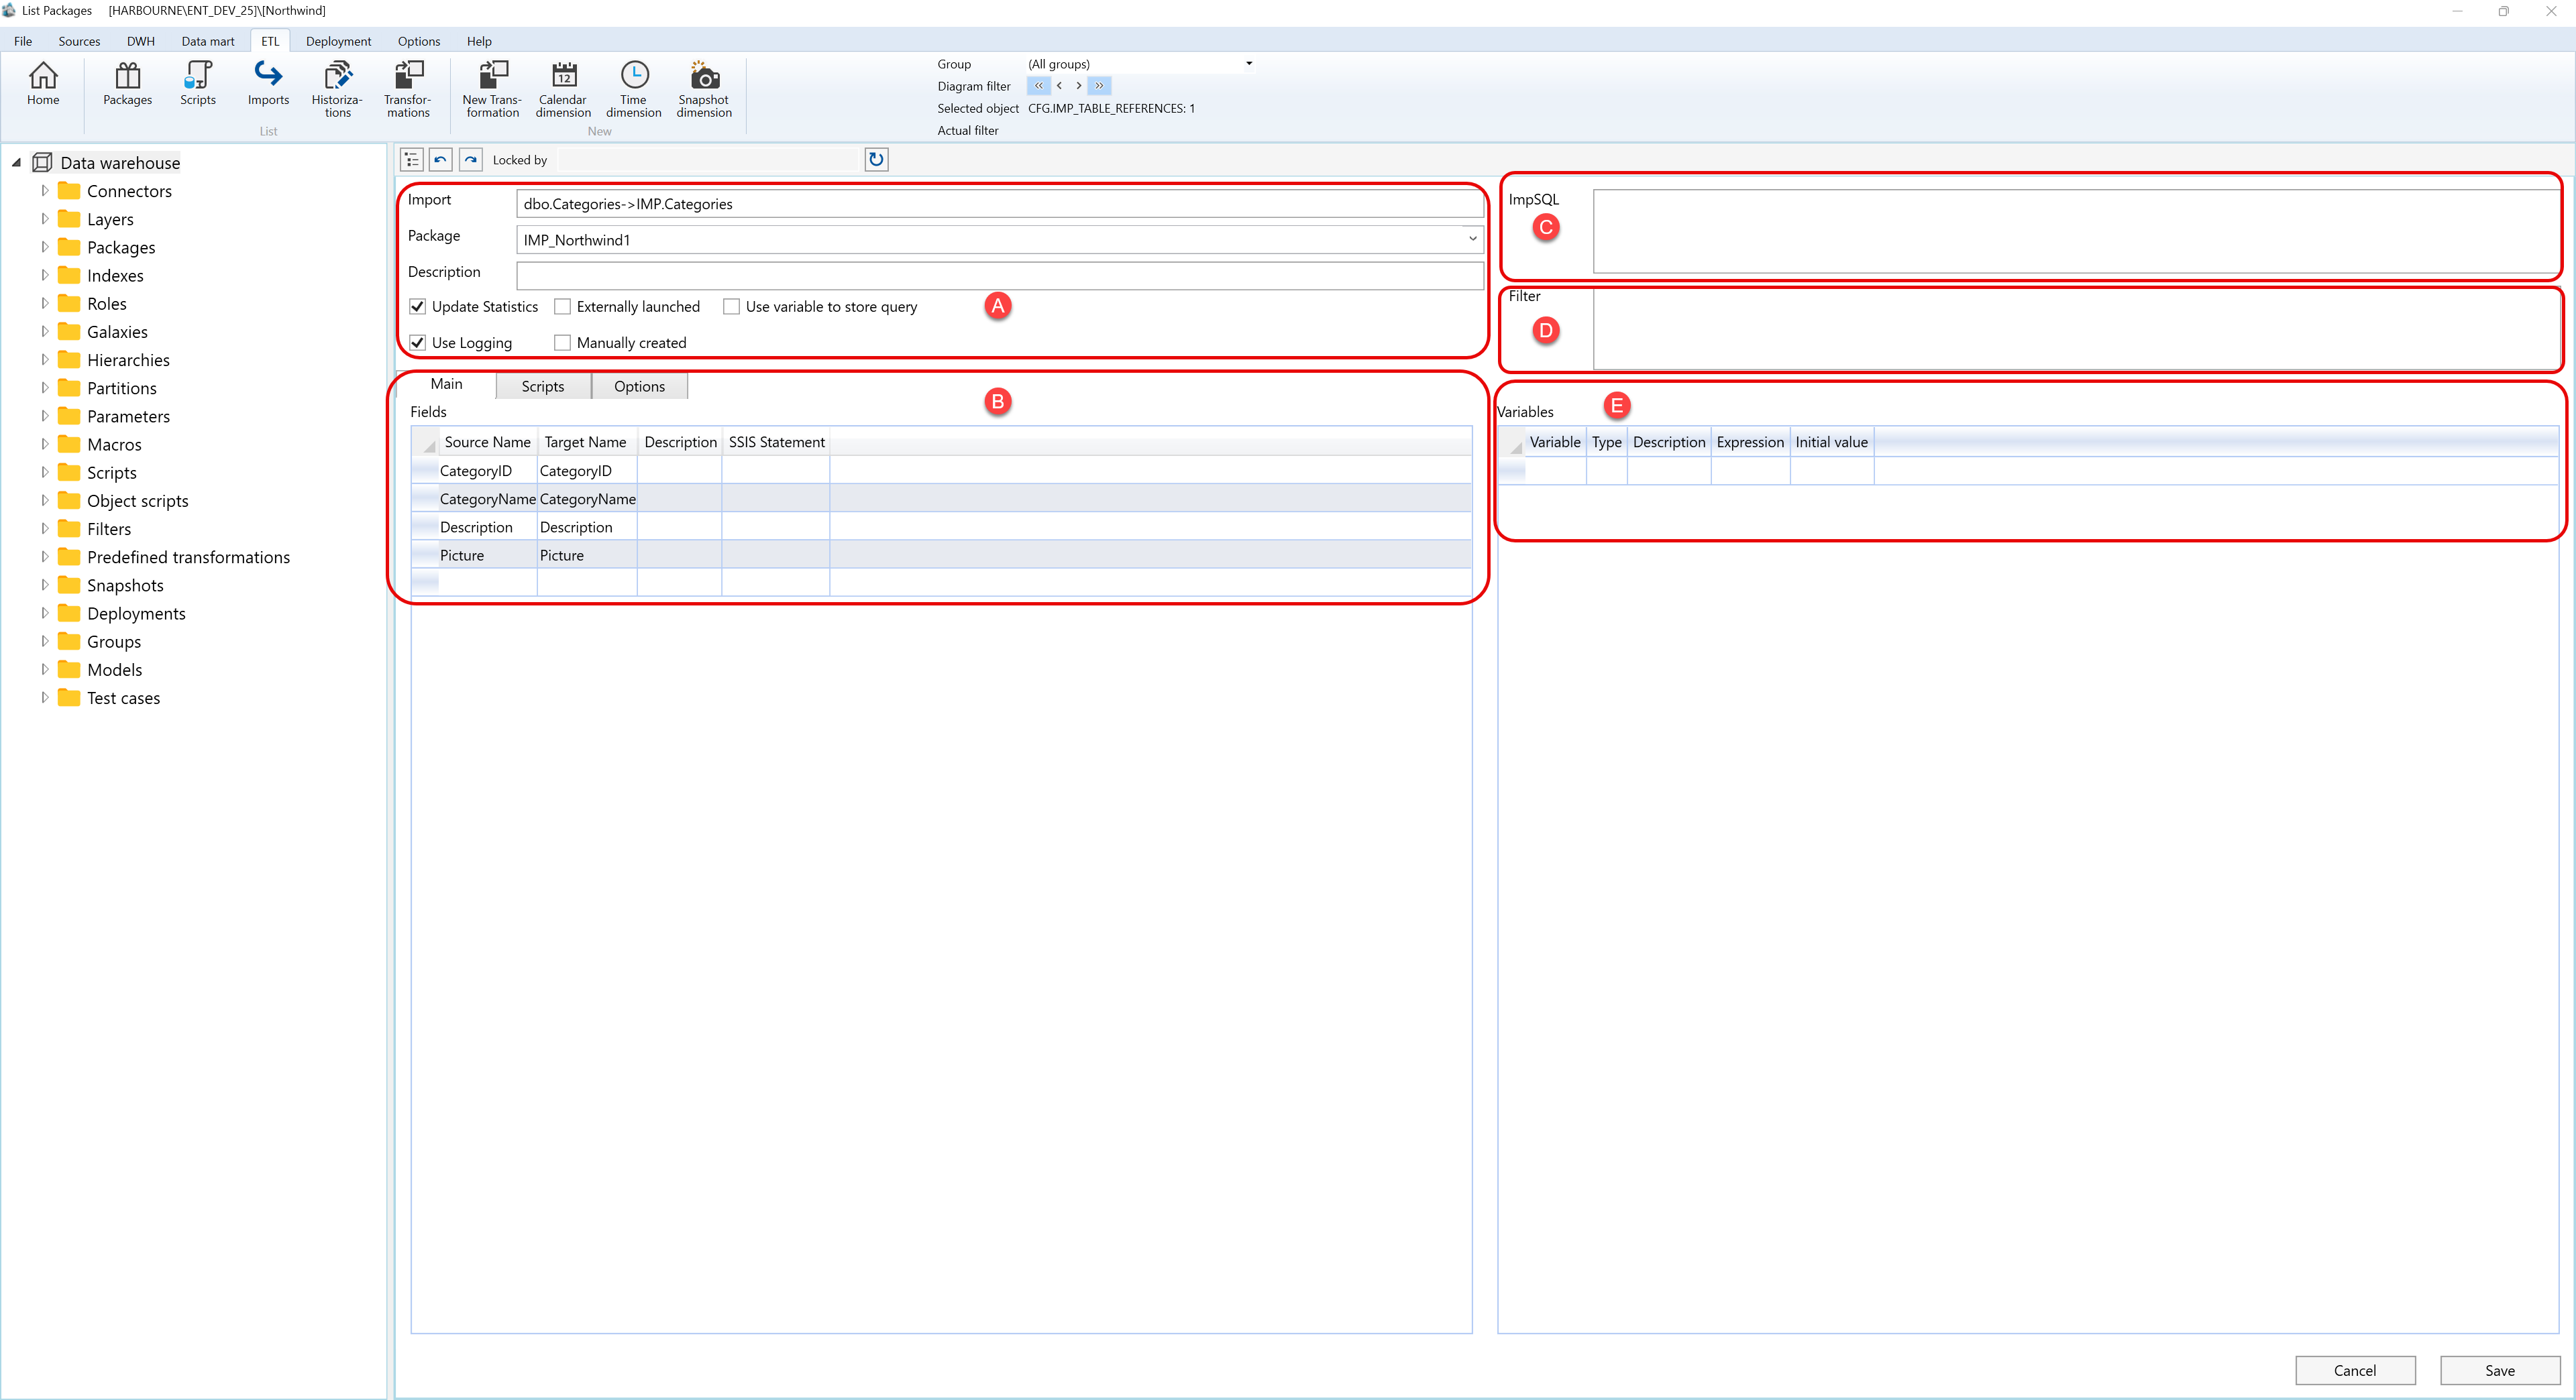Open the Transformations list icon
Viewport: 2576px width, 1400px height.
click(x=408, y=90)
